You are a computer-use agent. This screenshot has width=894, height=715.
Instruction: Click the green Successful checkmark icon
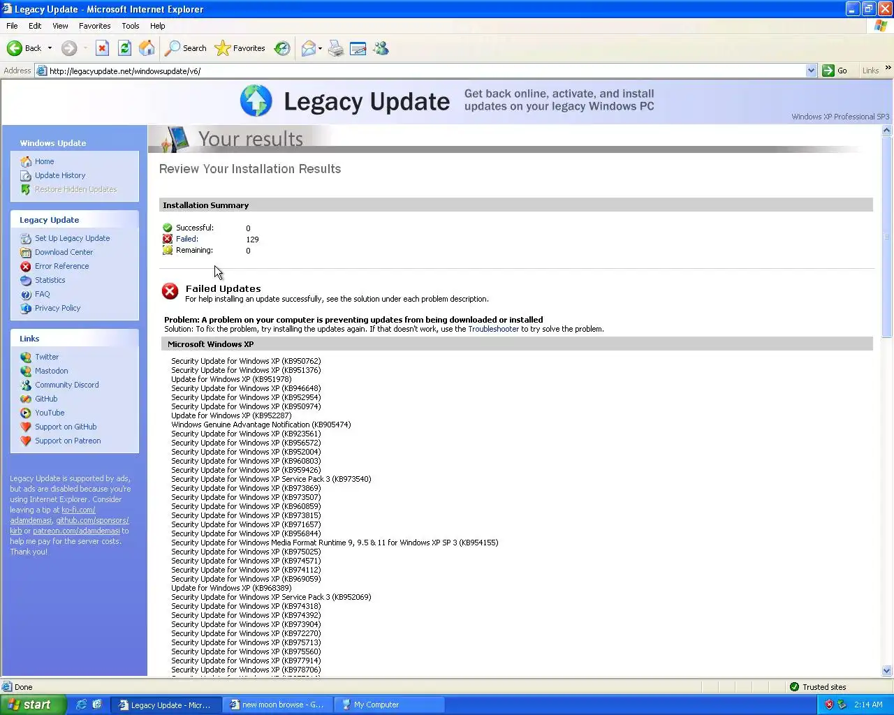168,228
